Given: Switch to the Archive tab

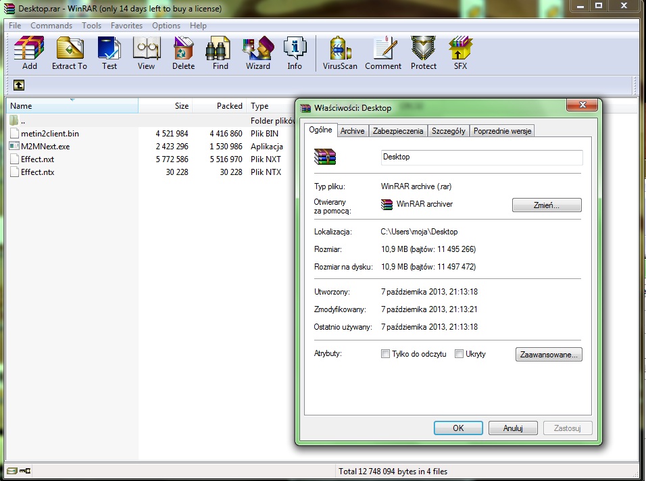Looking at the screenshot, I should pyautogui.click(x=353, y=131).
